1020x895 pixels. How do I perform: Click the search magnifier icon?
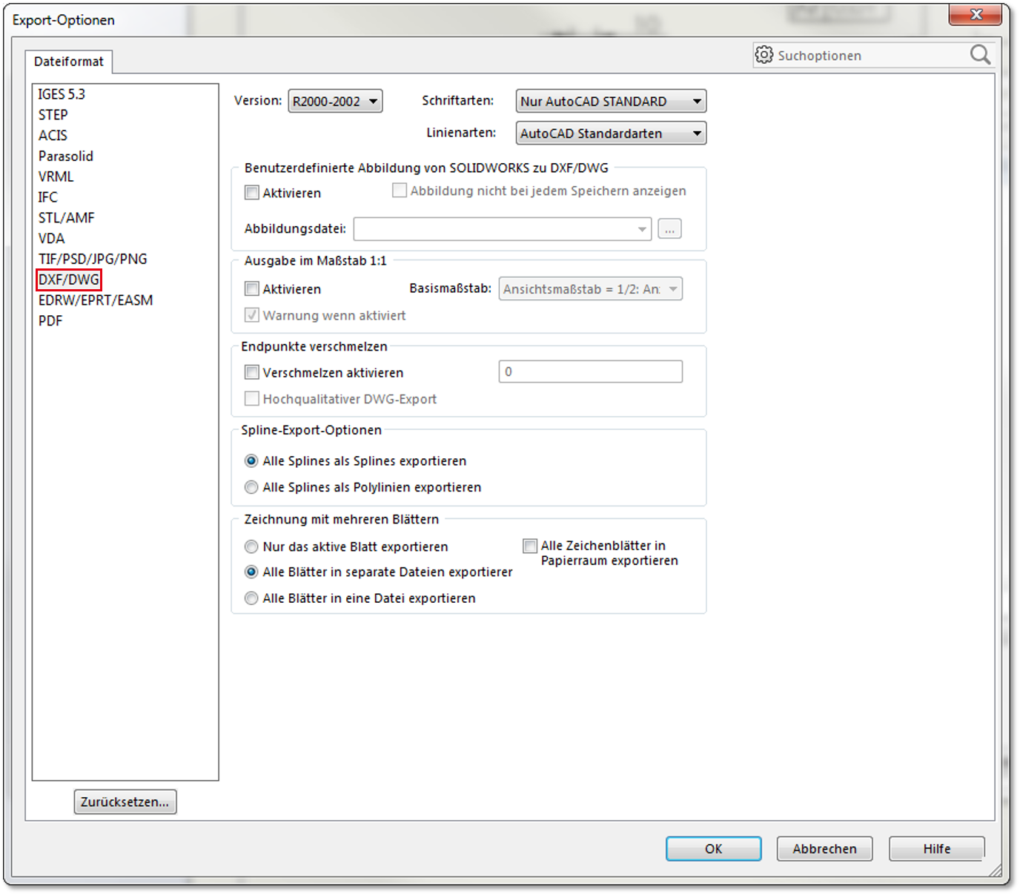[980, 55]
